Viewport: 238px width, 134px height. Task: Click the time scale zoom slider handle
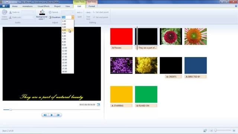click(215, 130)
